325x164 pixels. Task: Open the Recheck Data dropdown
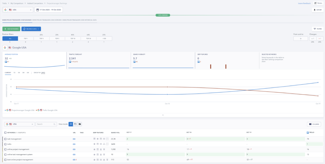[31, 29]
